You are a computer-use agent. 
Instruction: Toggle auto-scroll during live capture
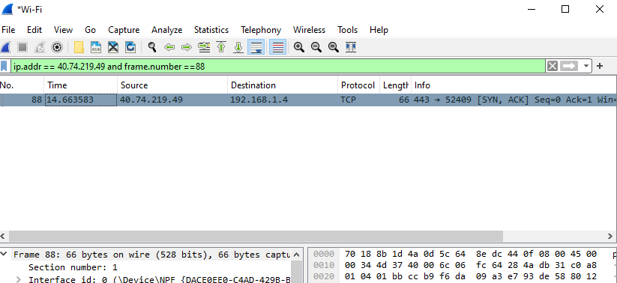click(x=256, y=48)
